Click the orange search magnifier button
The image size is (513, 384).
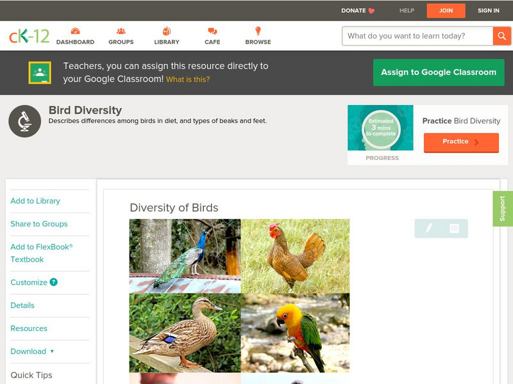coord(501,36)
